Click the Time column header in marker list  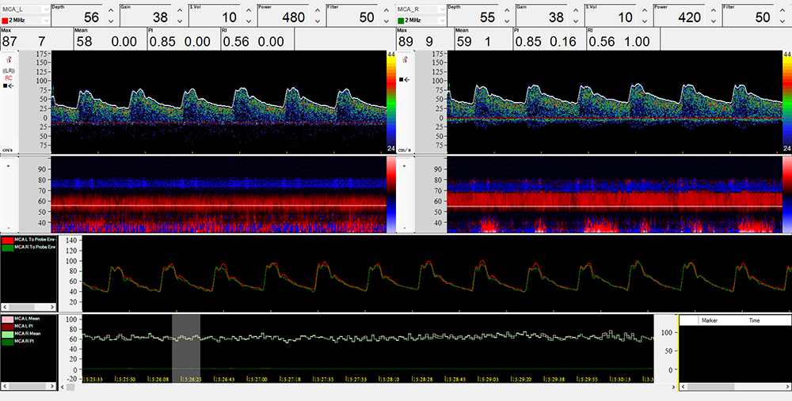(x=753, y=321)
